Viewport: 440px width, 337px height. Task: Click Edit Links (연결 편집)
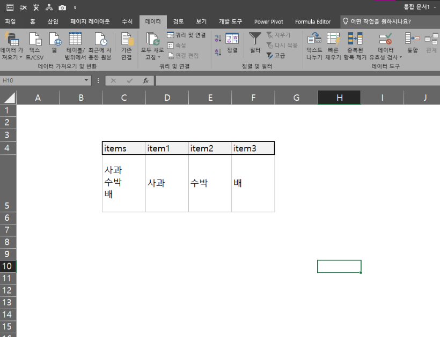(183, 56)
